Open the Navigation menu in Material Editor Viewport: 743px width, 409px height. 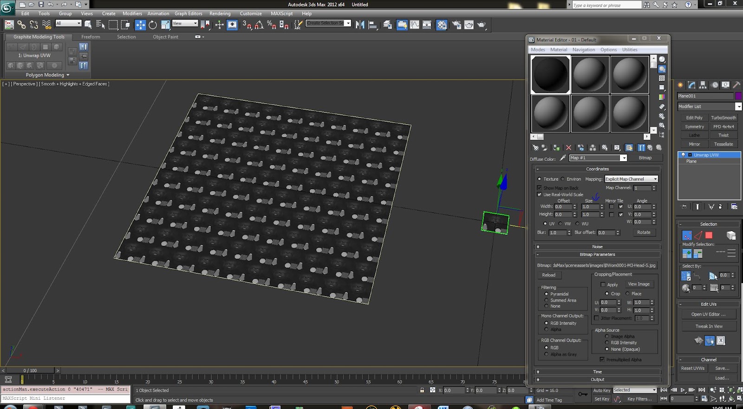(583, 50)
